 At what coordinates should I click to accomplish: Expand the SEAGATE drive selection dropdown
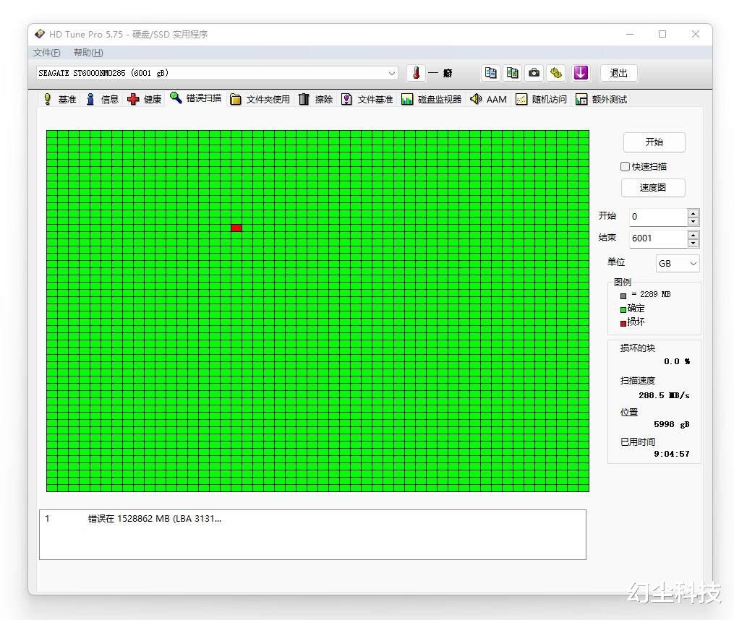point(392,73)
